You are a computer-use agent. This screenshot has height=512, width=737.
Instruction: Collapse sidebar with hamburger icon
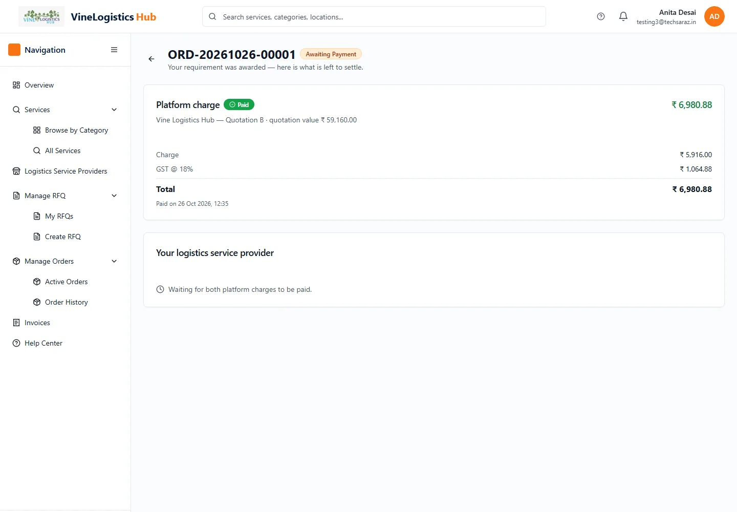pyautogui.click(x=114, y=50)
